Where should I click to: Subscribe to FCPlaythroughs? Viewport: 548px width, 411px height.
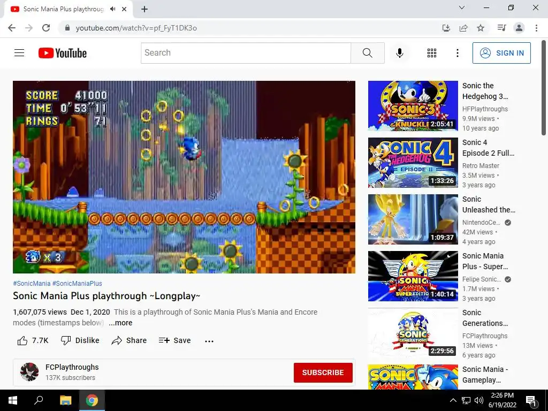point(323,372)
